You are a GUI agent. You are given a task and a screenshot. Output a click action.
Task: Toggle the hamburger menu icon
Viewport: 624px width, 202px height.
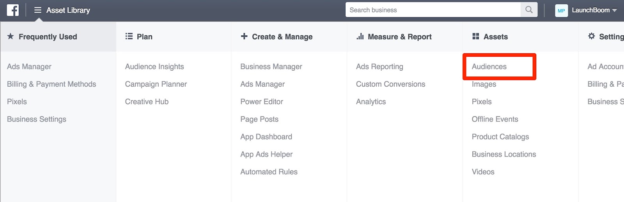click(x=38, y=10)
